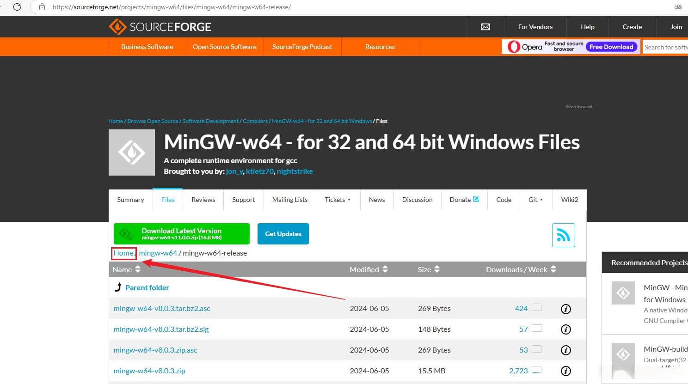Viewport: 688px width, 384px height.
Task: Click author link nightstrike
Action: tap(295, 171)
